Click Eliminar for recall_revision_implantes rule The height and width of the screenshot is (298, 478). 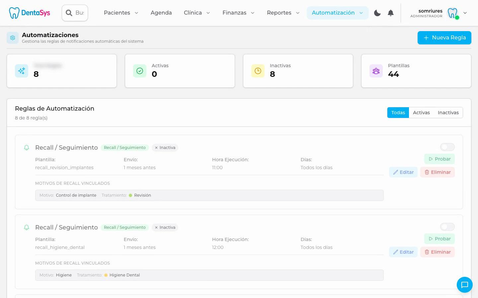point(438,172)
